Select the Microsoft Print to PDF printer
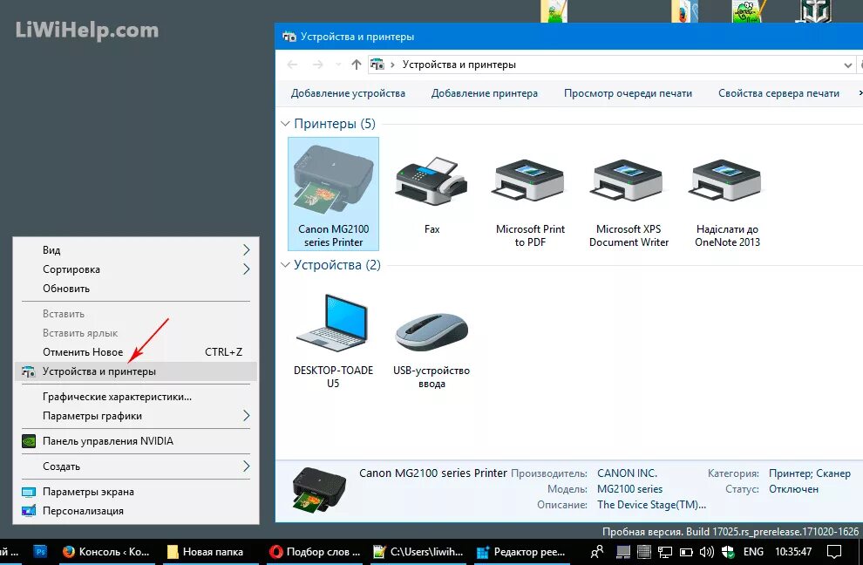The height and width of the screenshot is (565, 863). [530, 194]
